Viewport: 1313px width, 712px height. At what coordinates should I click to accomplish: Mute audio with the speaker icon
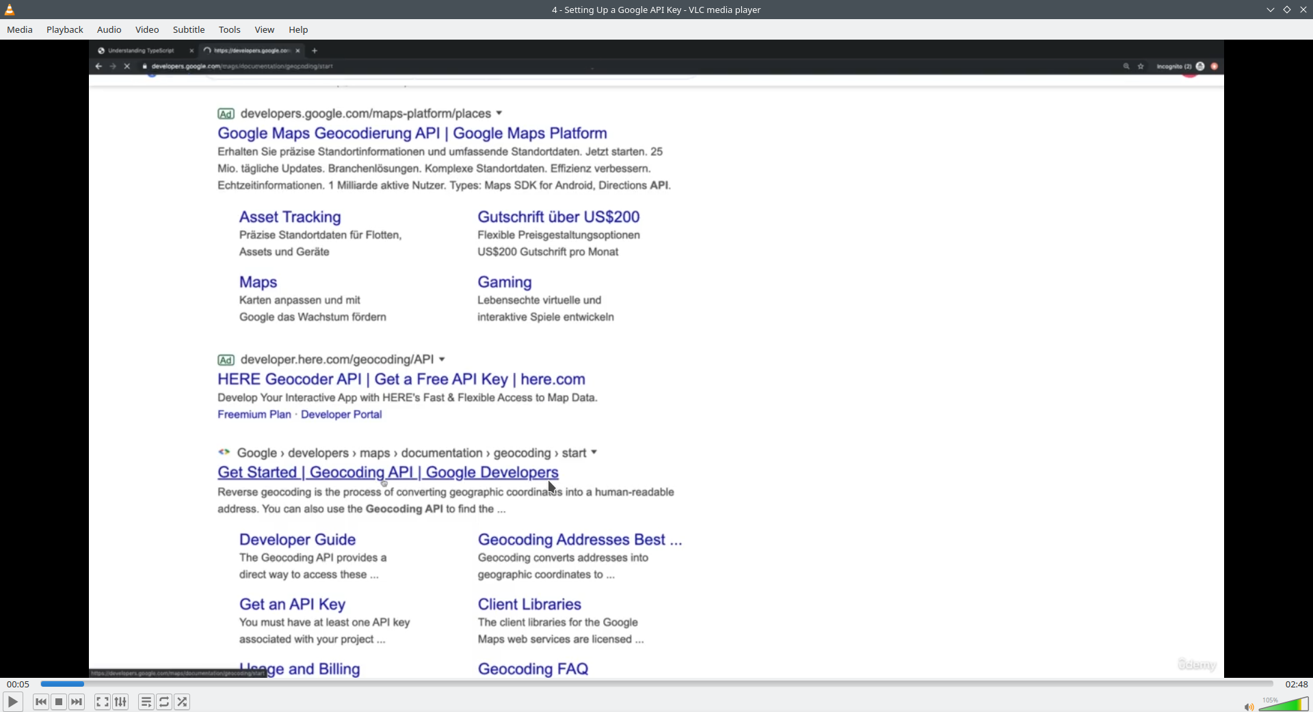click(x=1249, y=707)
